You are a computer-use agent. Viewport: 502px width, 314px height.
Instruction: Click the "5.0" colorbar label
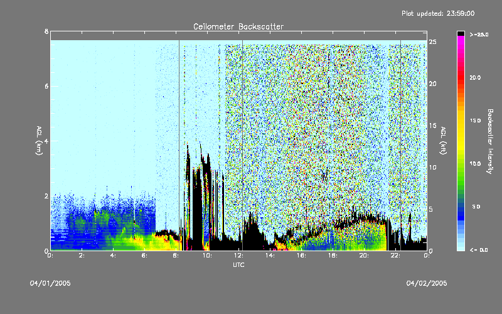click(x=476, y=207)
